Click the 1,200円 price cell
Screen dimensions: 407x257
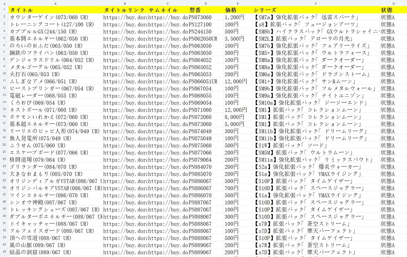point(238,17)
